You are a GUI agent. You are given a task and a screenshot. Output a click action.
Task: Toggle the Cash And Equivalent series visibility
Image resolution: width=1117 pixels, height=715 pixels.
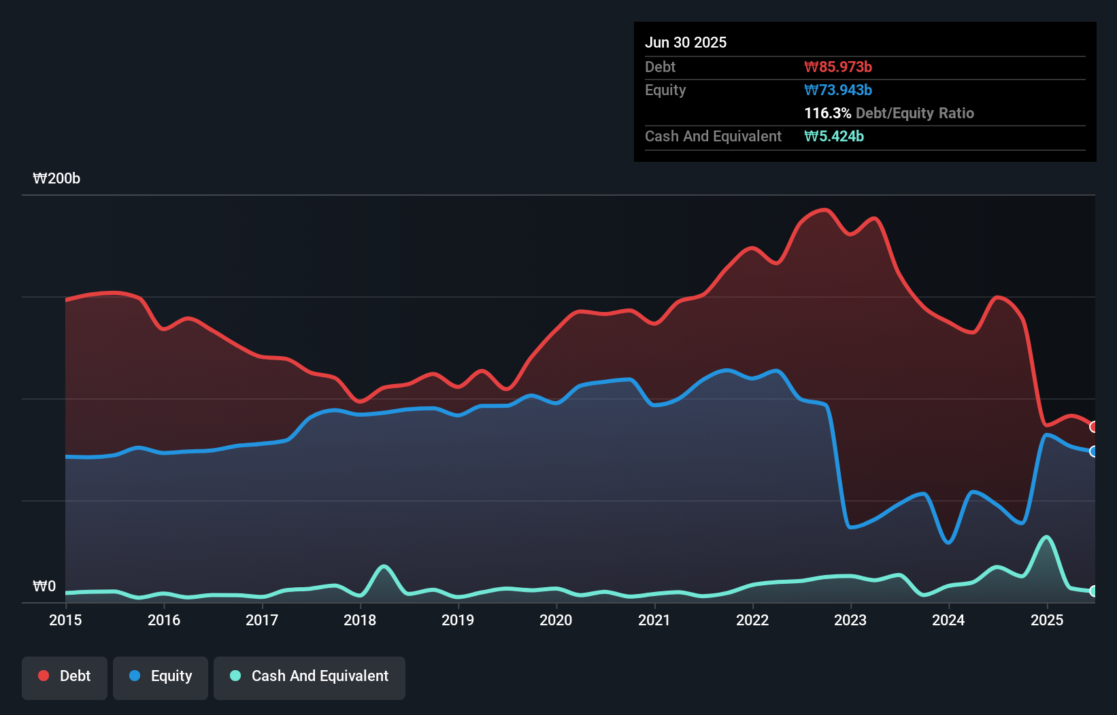pos(310,676)
